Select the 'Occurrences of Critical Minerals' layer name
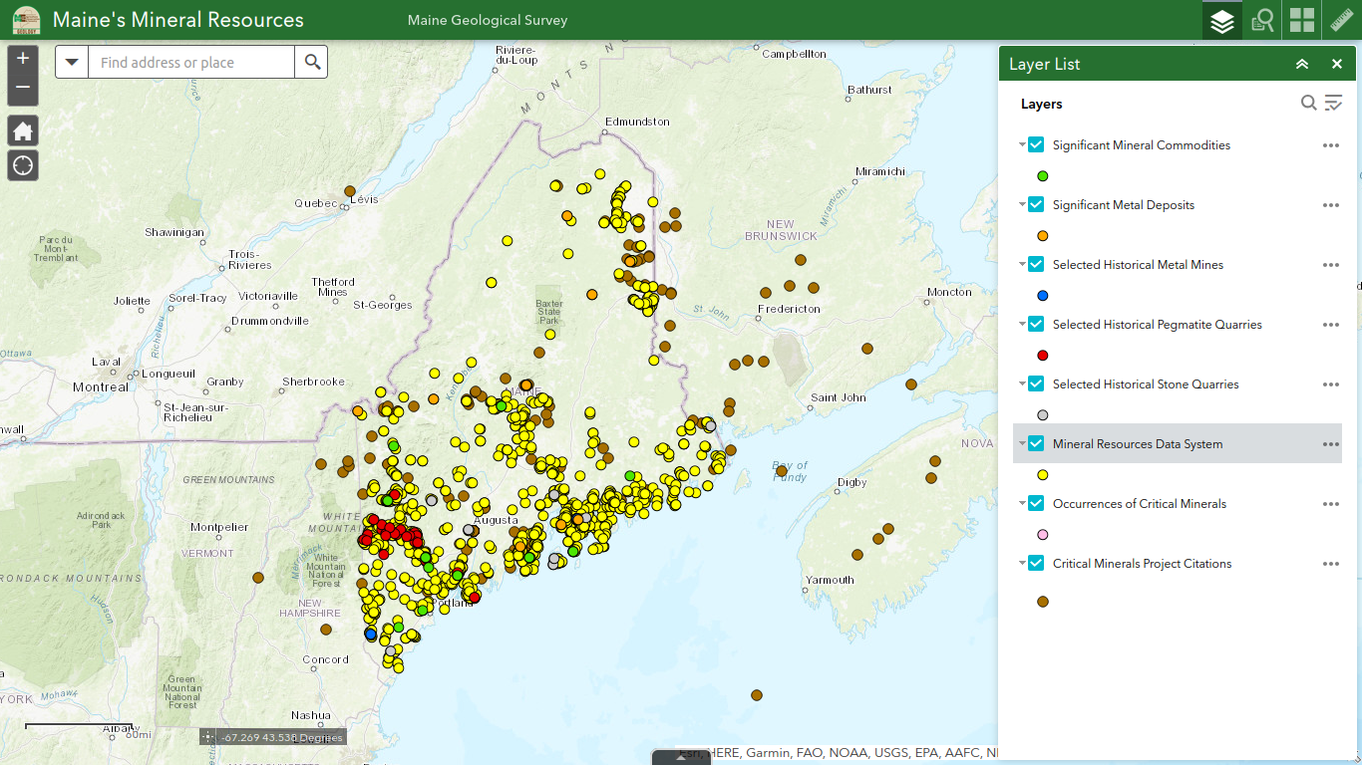 pos(1140,504)
